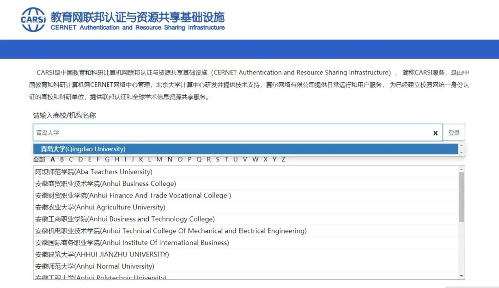This screenshot has width=499, height=288.
Task: Filter institutions by letter R
Action: pos(209,159)
